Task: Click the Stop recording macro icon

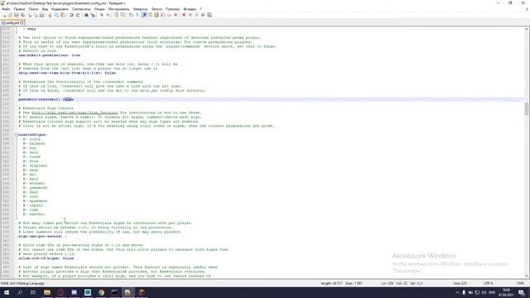Action: [x=190, y=15]
